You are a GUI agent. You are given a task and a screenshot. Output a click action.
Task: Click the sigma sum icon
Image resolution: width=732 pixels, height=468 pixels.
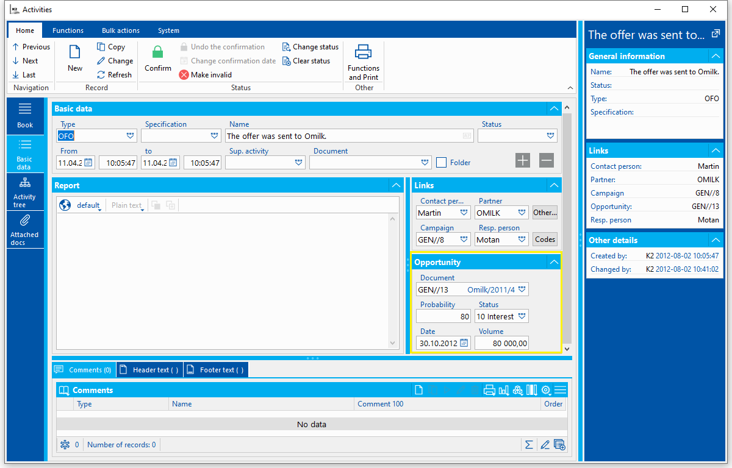[529, 445]
